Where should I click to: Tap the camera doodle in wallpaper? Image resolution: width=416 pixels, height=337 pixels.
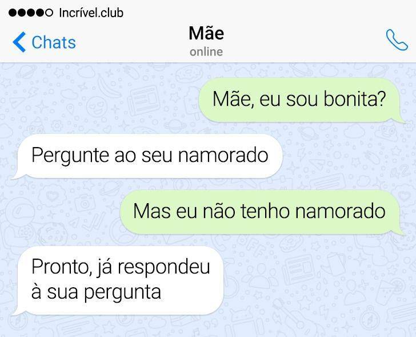[x=85, y=204]
